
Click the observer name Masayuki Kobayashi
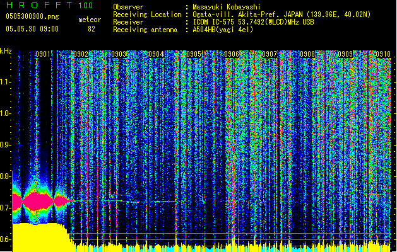click(227, 7)
